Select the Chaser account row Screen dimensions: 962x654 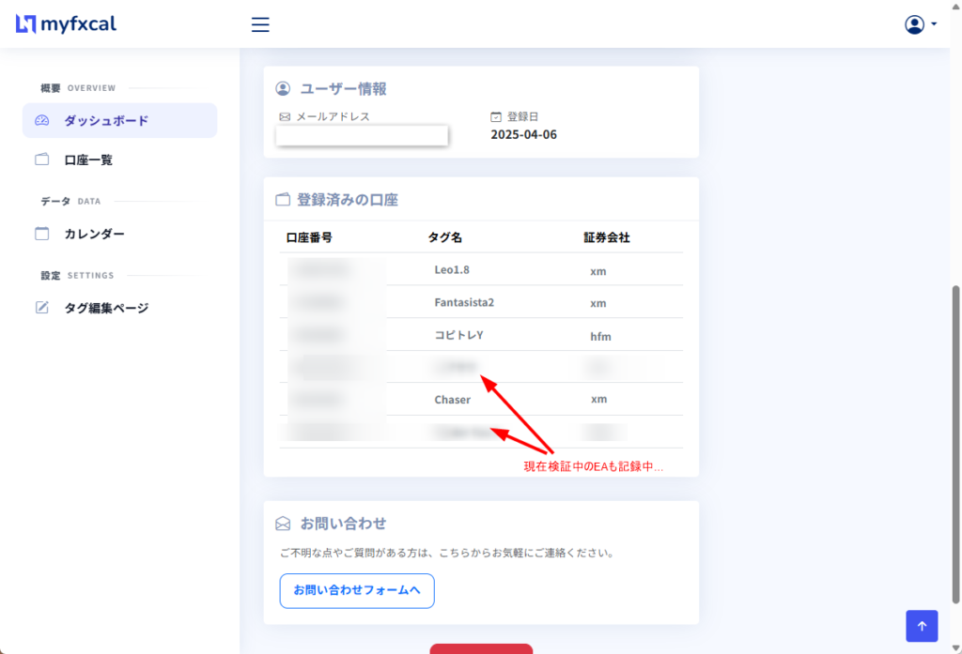tap(481, 400)
